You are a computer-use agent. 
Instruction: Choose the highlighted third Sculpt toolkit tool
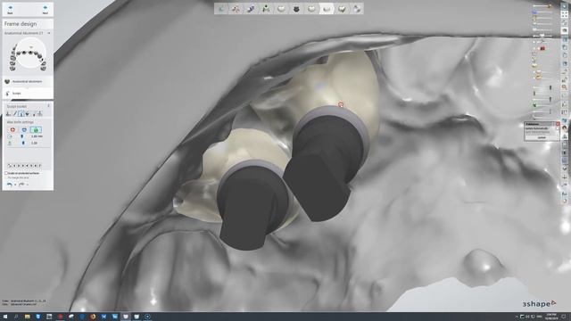click(x=21, y=114)
